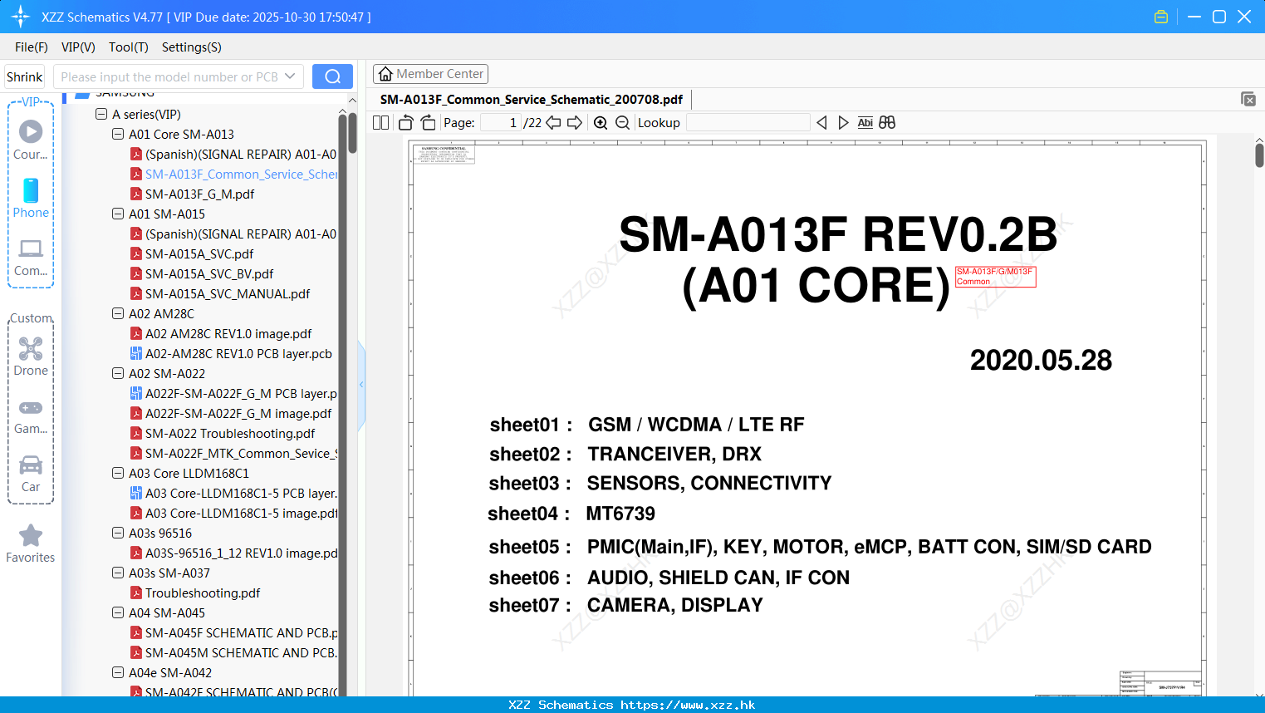Select the SM-A013F_Common_Service_Schematic PDF tab
Screen dimensions: 1265x713
coord(532,100)
